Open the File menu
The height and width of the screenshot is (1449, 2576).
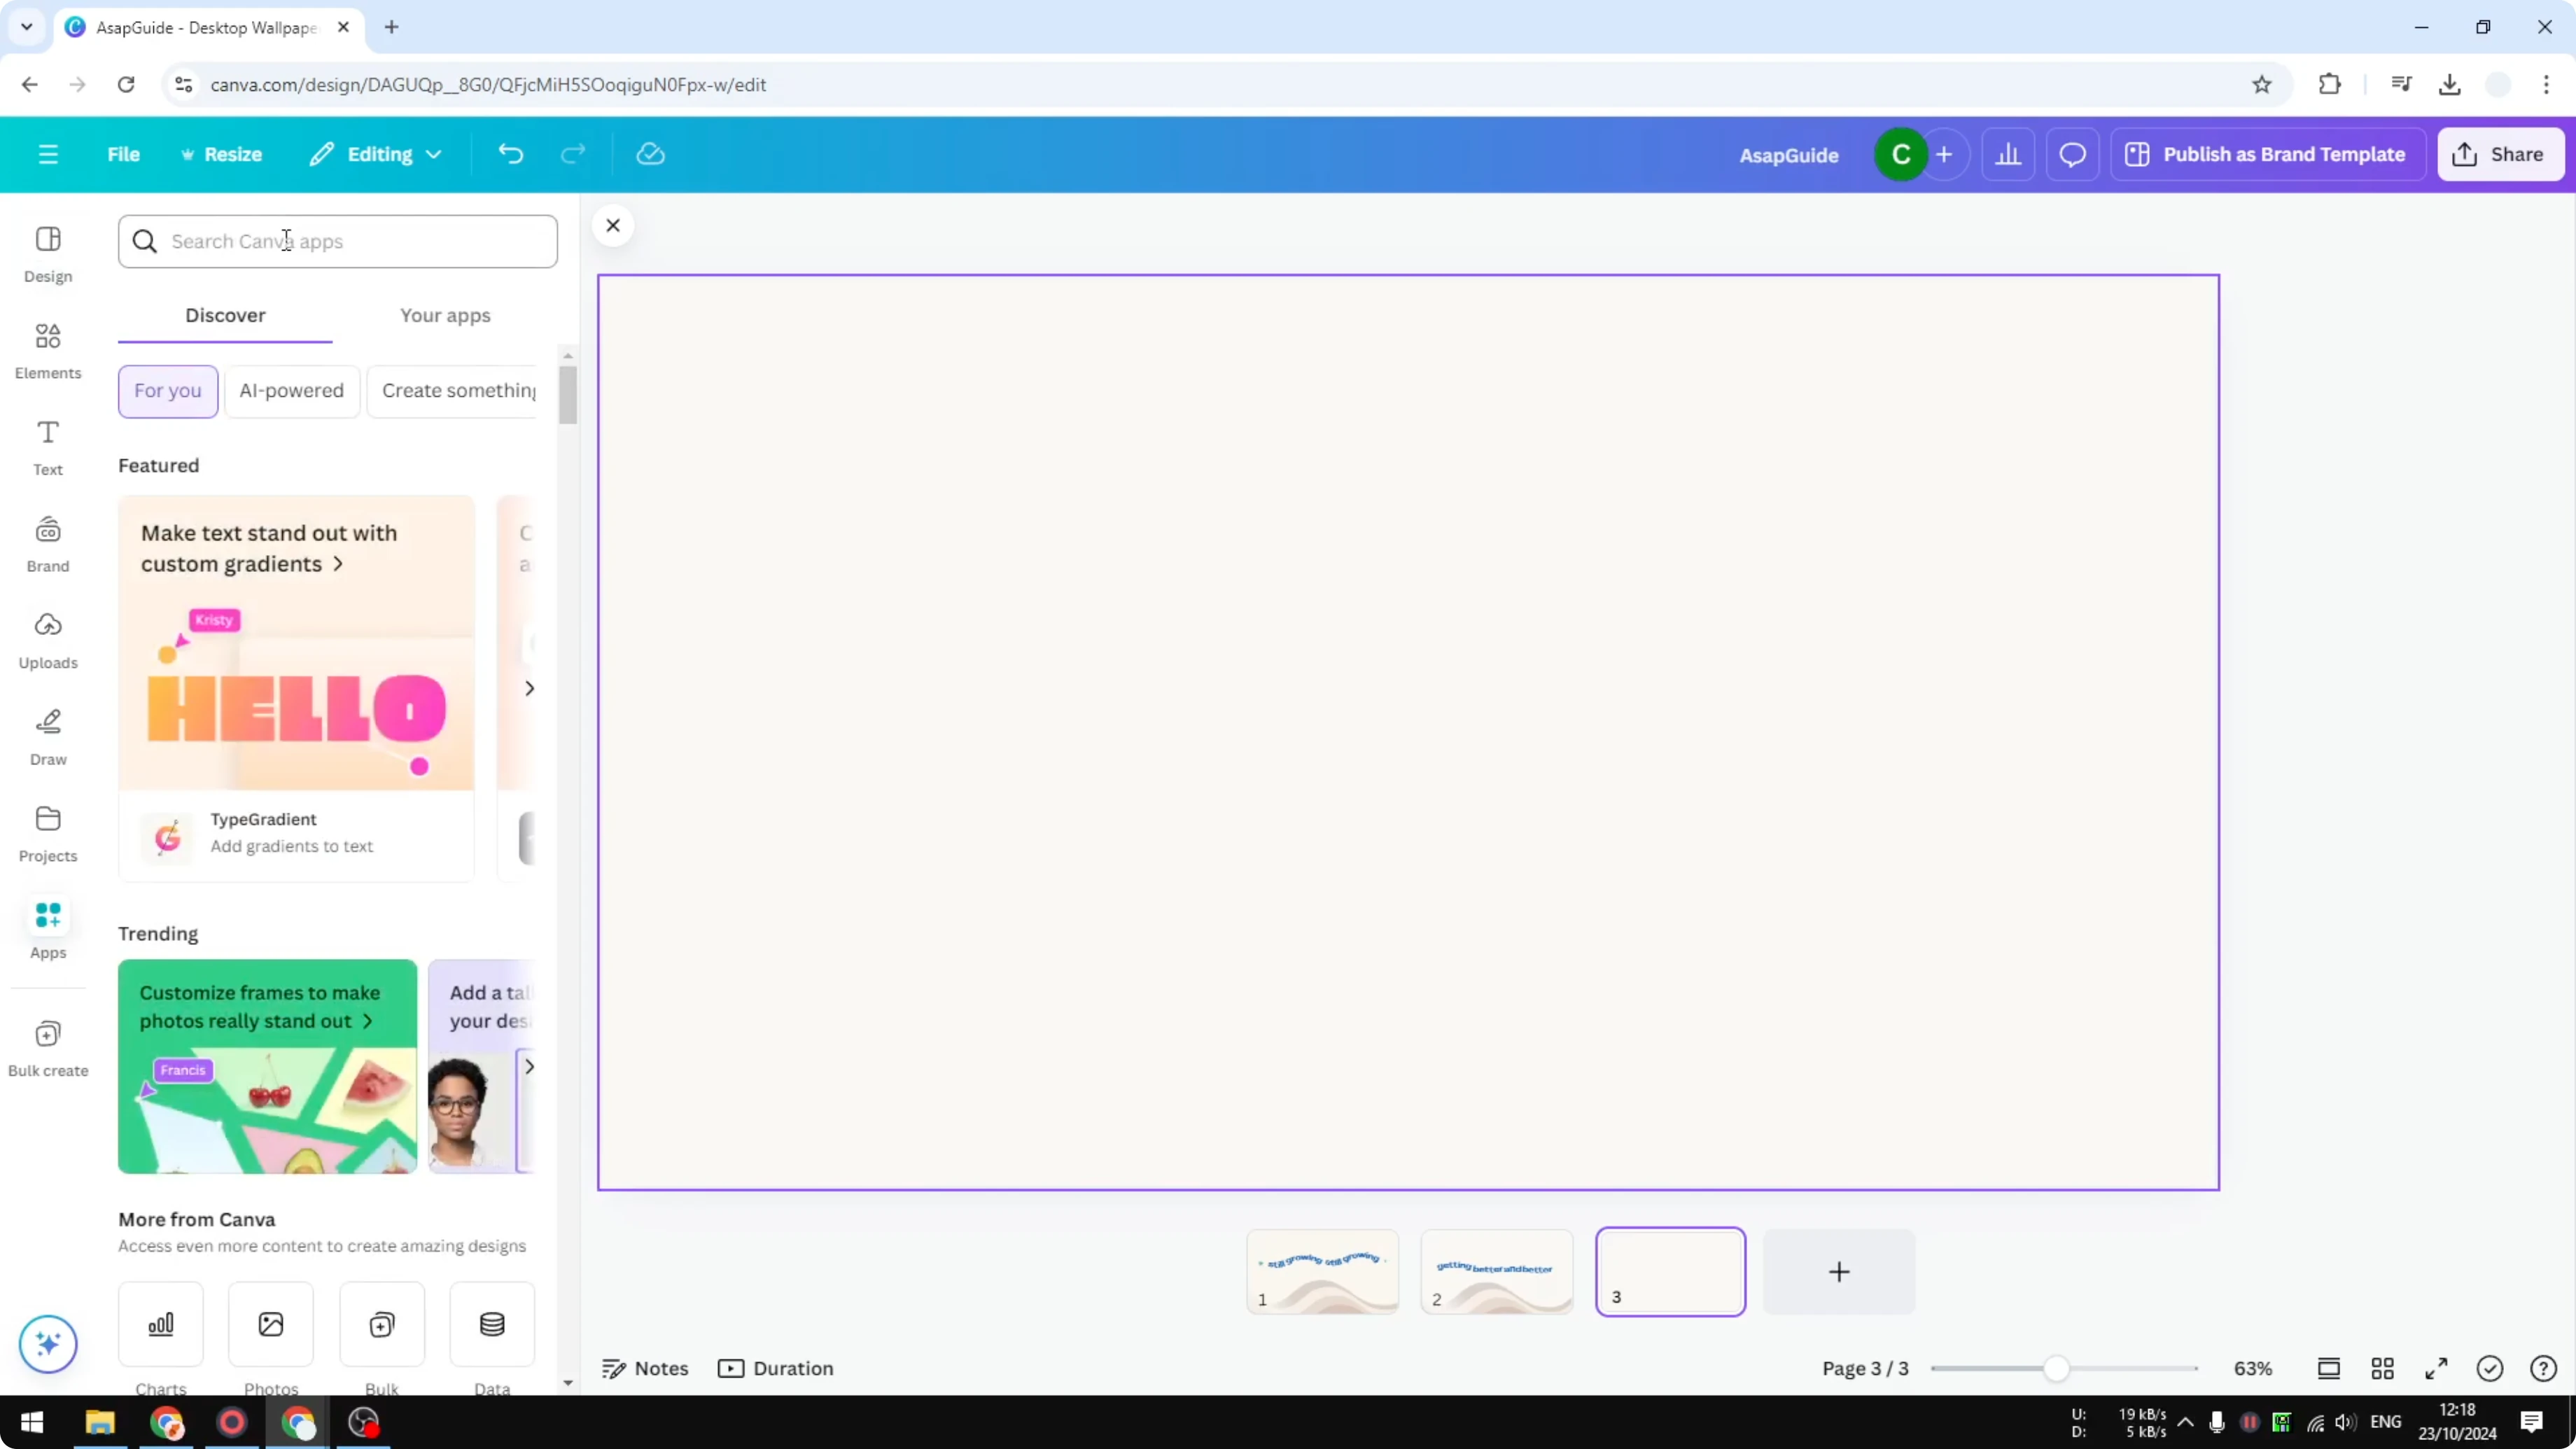click(123, 154)
